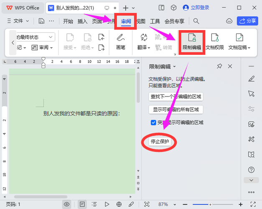The height and width of the screenshot is (209, 262).
Task: Close the Restrict Editing side panel
Action: point(230,66)
